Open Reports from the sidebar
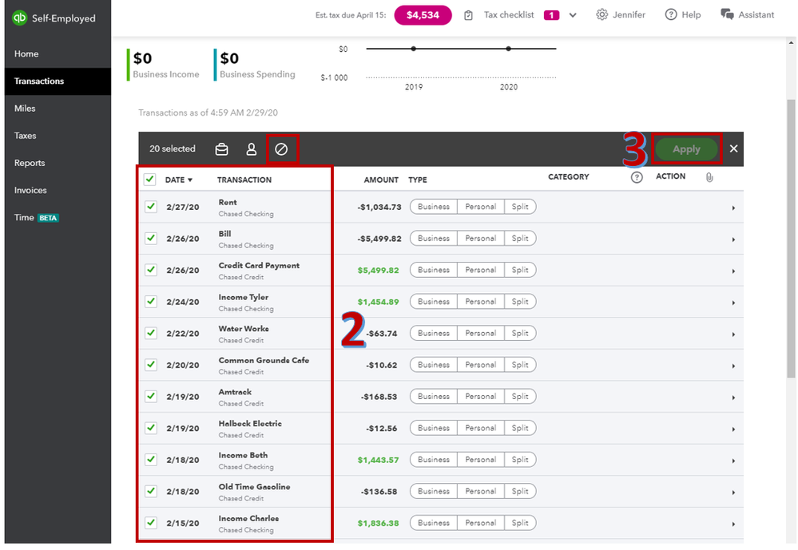This screenshot has height=550, width=798. point(58,163)
